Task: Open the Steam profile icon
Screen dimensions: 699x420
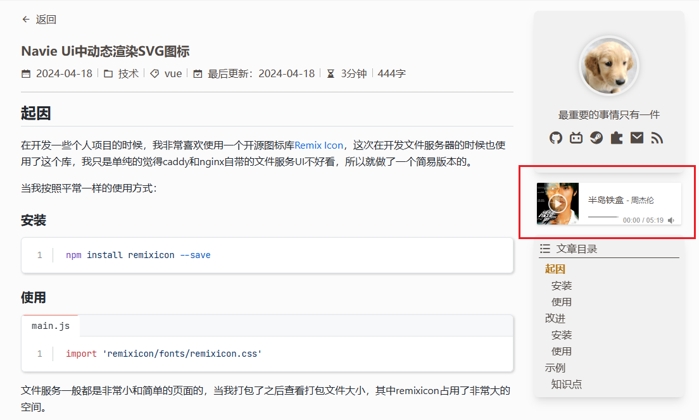Action: tap(596, 138)
